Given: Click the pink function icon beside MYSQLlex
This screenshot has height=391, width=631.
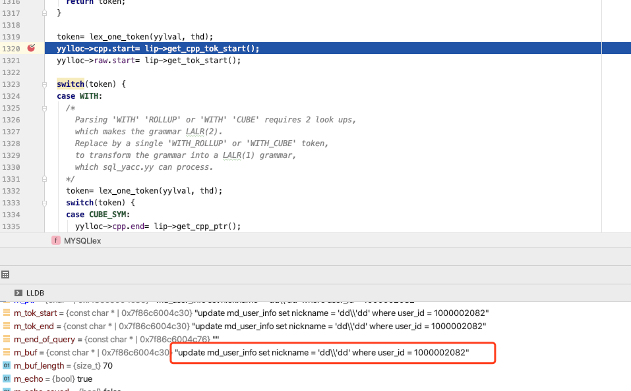Looking at the screenshot, I should point(56,241).
